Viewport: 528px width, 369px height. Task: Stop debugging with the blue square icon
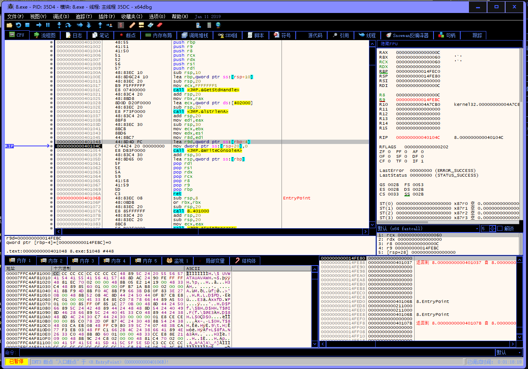coord(28,25)
